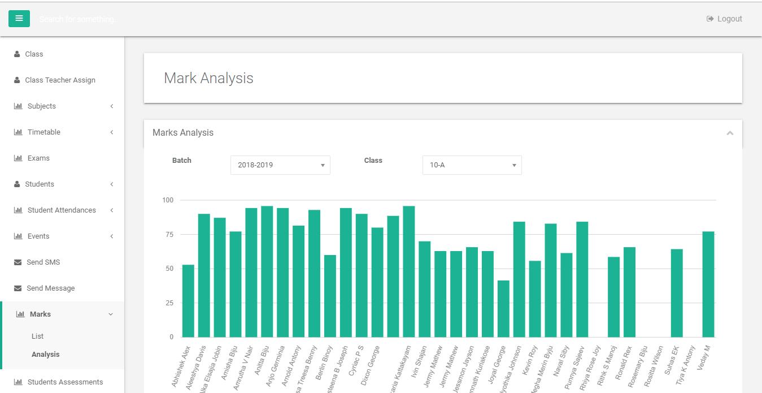Click the Send Message envelope icon
This screenshot has width=762, height=393.
coord(18,288)
